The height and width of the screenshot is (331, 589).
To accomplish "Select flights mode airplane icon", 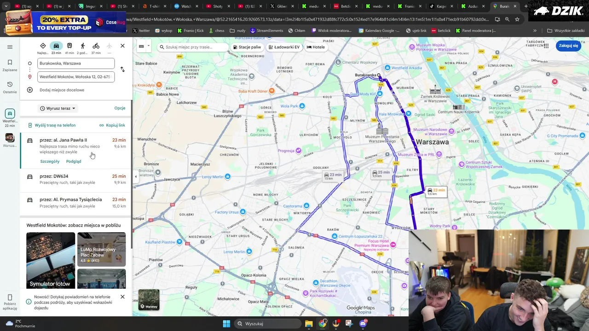I will coord(109,46).
